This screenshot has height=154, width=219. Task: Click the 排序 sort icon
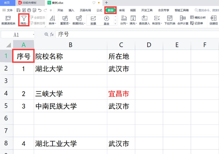(52, 18)
